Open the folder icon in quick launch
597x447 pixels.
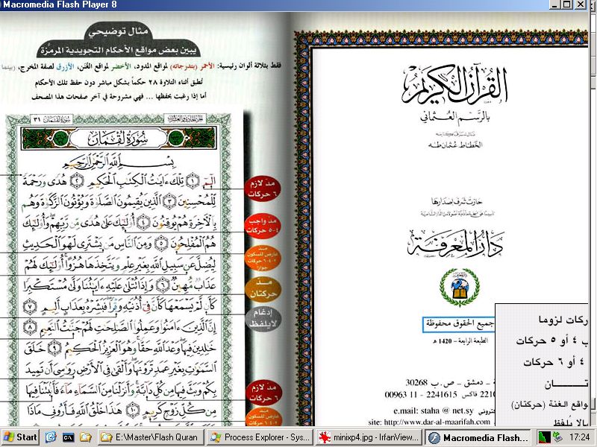click(x=85, y=437)
